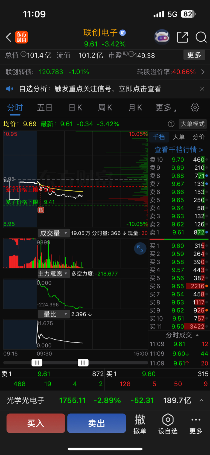Tap smiley icon next to 市盈
210x455 pixels.
point(131,54)
